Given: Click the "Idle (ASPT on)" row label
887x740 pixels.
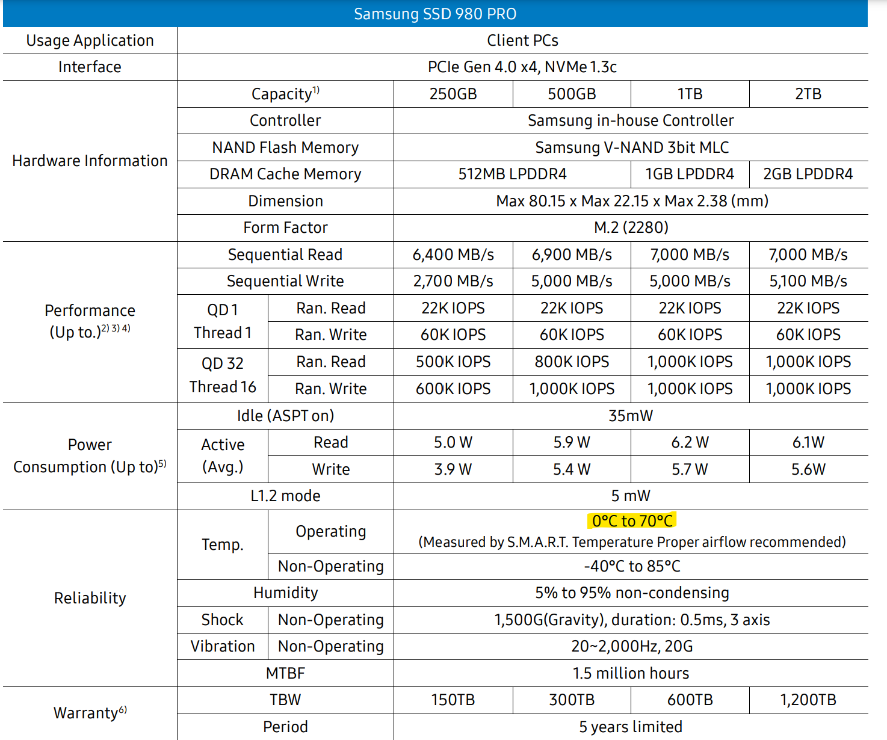Looking at the screenshot, I should pyautogui.click(x=285, y=416).
